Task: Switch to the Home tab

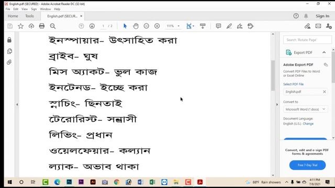Action: pos(13,16)
